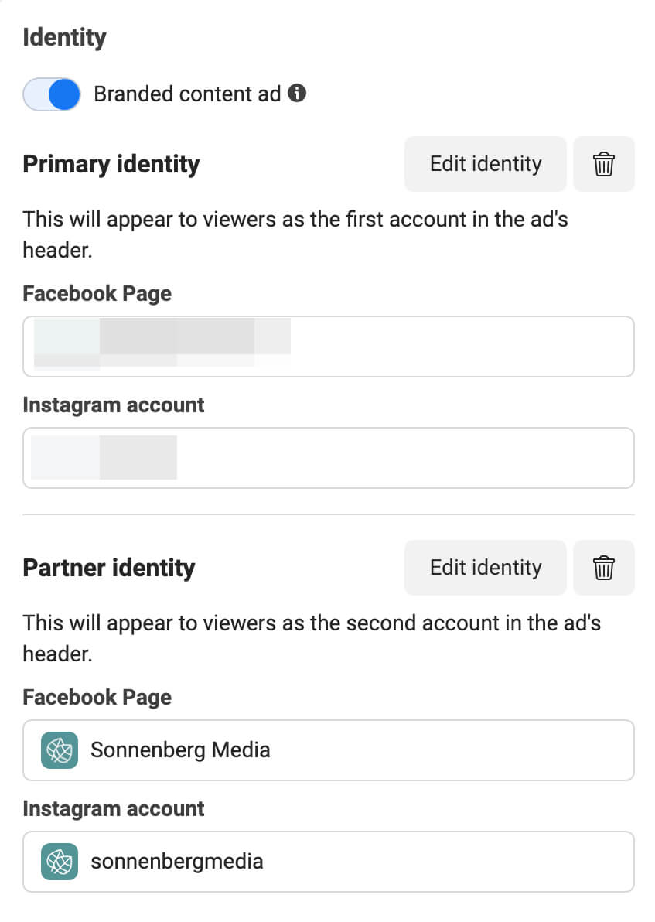This screenshot has height=922, width=655.
Task: Click Edit identity for Partner identity
Action: click(x=485, y=568)
